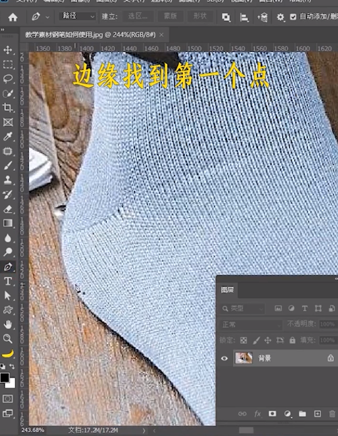Screen dimensions: 338x436
Task: Open the gear pen settings
Action: [x=280, y=17]
